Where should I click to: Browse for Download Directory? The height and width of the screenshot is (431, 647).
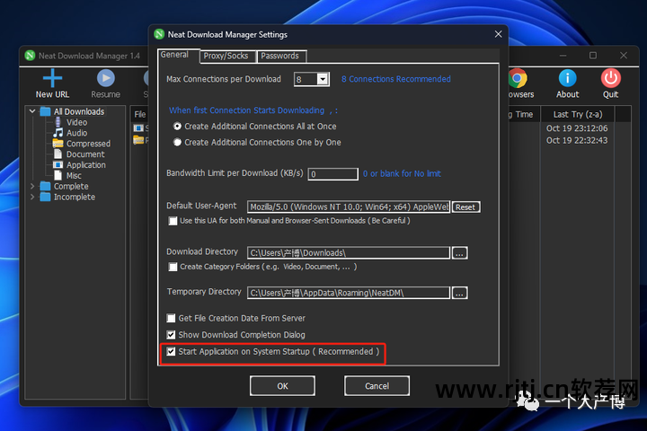click(x=459, y=253)
